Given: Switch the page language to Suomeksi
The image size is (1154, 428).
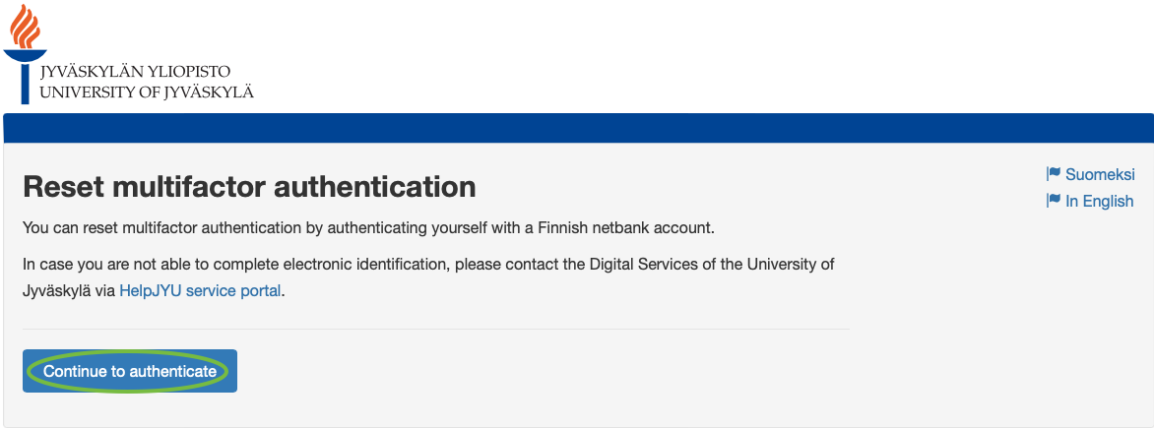Looking at the screenshot, I should click(1100, 174).
